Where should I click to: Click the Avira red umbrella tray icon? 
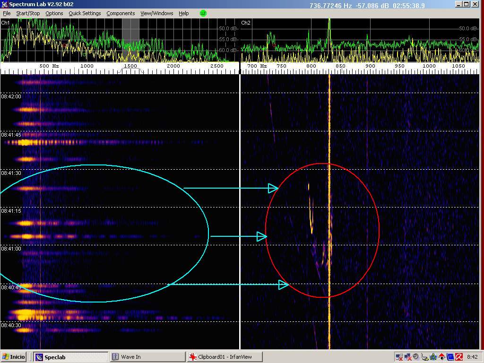click(x=458, y=357)
